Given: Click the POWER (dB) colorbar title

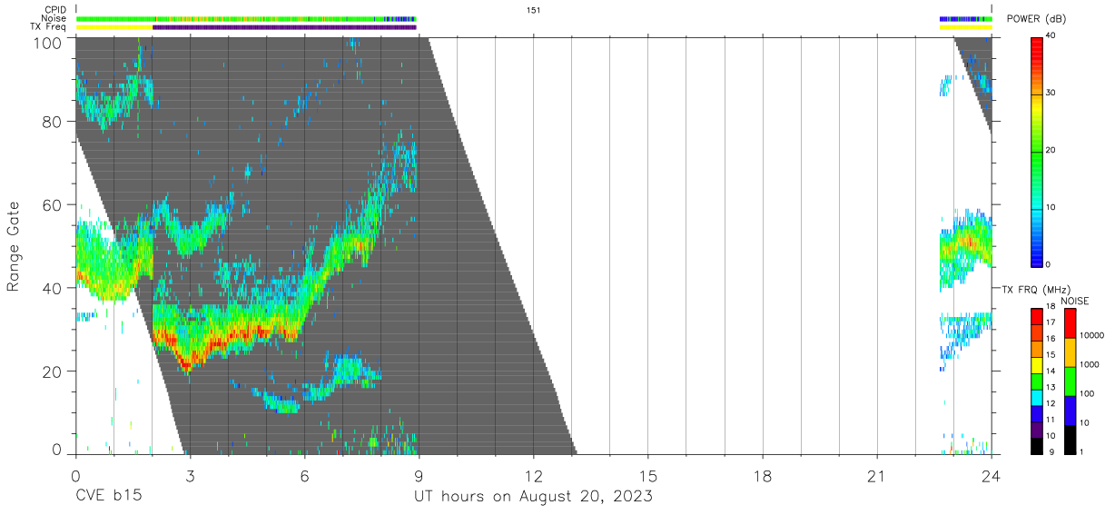Looking at the screenshot, I should (1038, 19).
